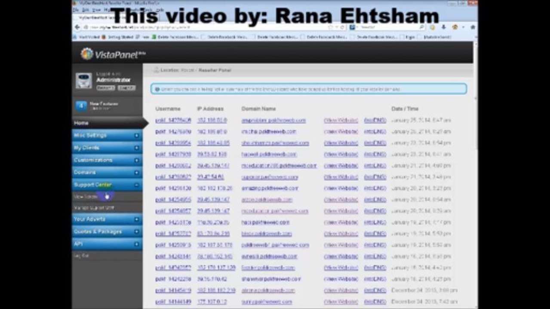Screen dimensions: 550x309
Task: Click the Username column header
Action: tap(168, 109)
